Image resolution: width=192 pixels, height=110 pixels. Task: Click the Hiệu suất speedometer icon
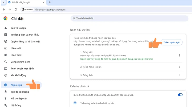(5, 48)
